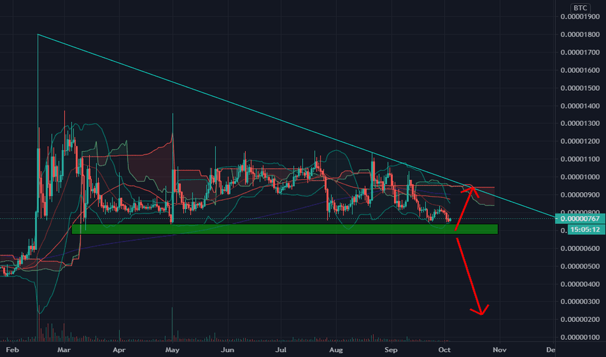Click the 0.00001500 price axis label
Viewport: 606px width, 357px height.
click(580, 88)
